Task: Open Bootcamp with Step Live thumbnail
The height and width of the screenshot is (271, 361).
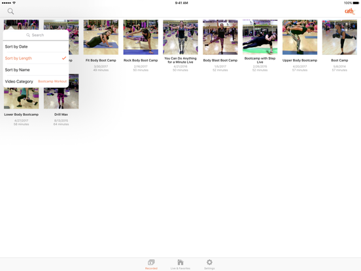Action: (x=260, y=37)
